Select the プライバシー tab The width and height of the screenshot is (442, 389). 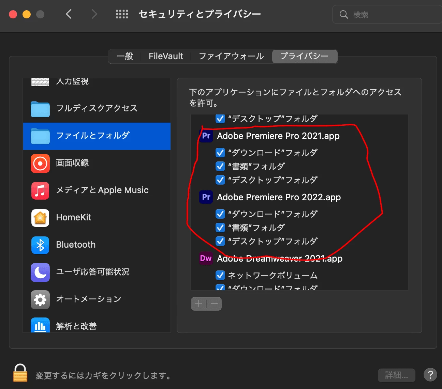tap(305, 56)
